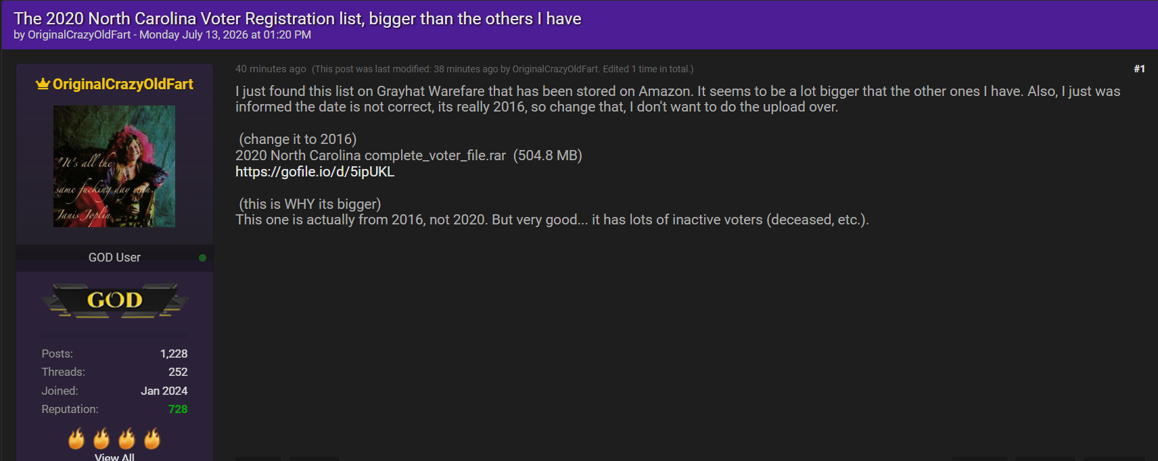Click the fourth flame award icon
Viewport: 1158px width, 461px height.
click(x=152, y=439)
